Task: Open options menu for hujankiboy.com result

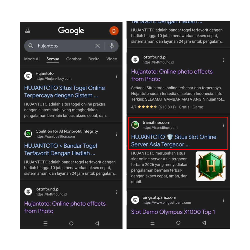Action: tap(116, 76)
